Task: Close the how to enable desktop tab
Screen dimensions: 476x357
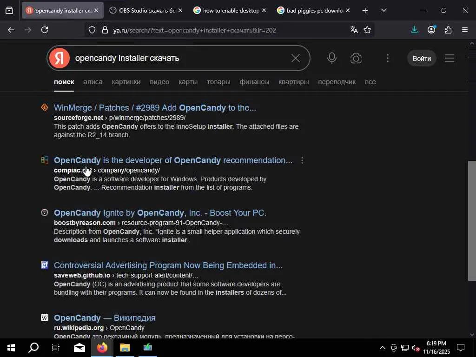Action: pos(264,10)
